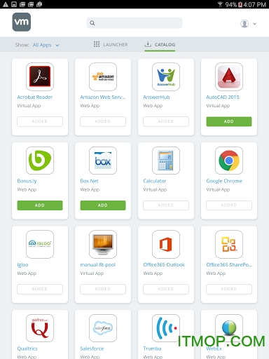Select the AnswerHub app icon
This screenshot has width=269, height=359.
[x=166, y=76]
